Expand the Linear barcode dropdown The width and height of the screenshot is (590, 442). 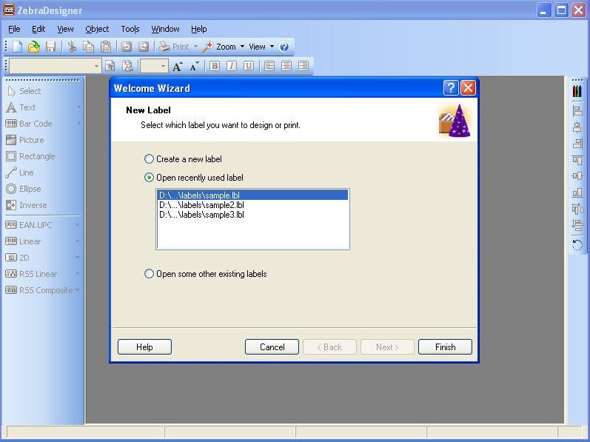pos(77,241)
